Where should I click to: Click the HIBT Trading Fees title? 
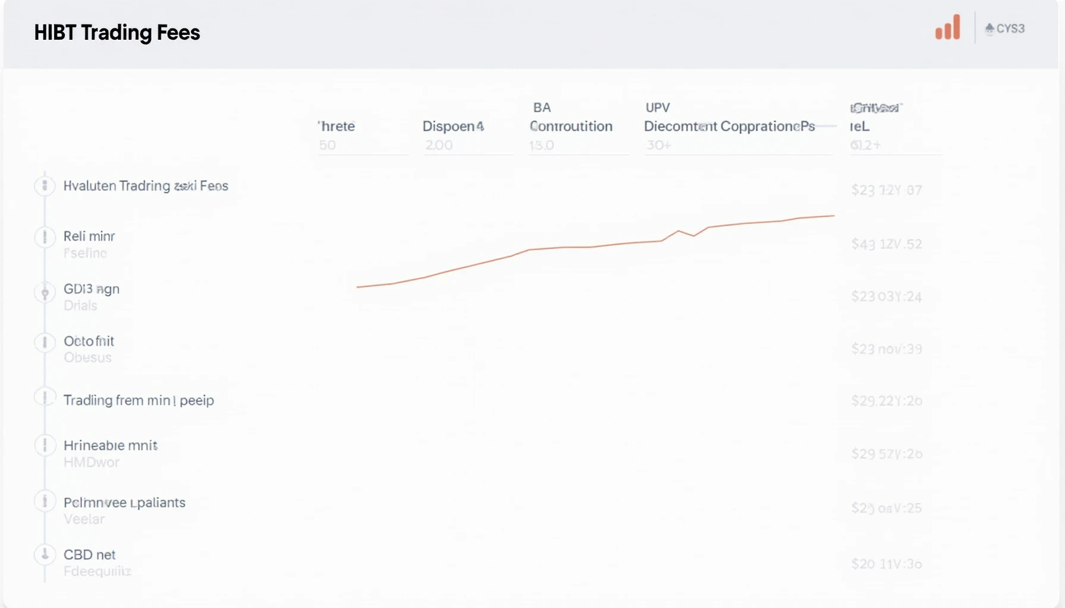[117, 33]
